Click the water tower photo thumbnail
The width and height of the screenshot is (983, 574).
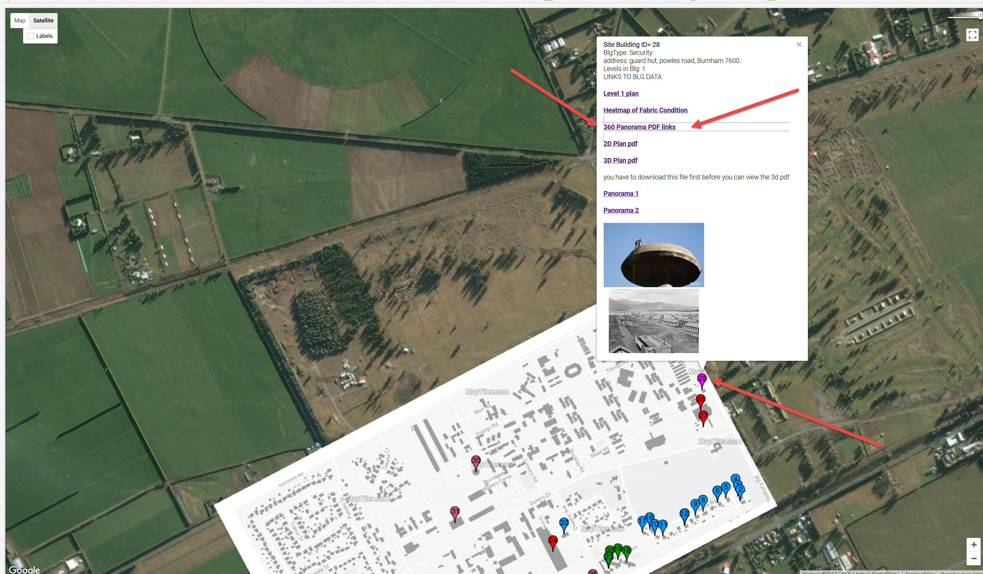[654, 255]
